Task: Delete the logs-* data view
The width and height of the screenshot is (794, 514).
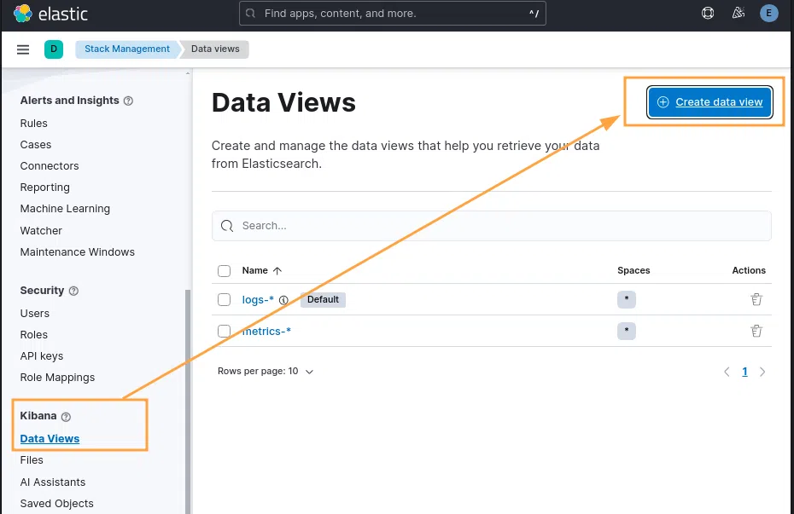Action: [x=756, y=299]
